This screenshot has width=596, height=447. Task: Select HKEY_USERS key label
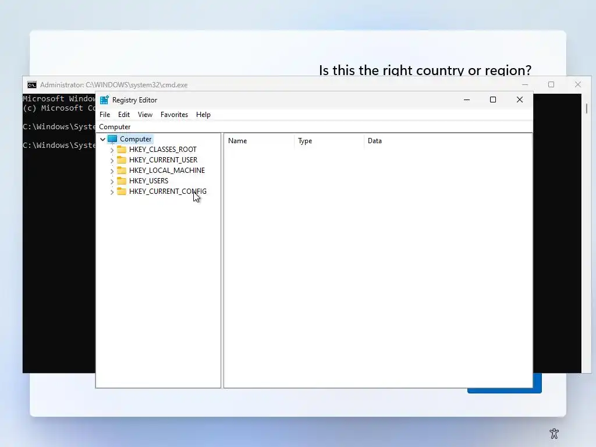tap(148, 181)
